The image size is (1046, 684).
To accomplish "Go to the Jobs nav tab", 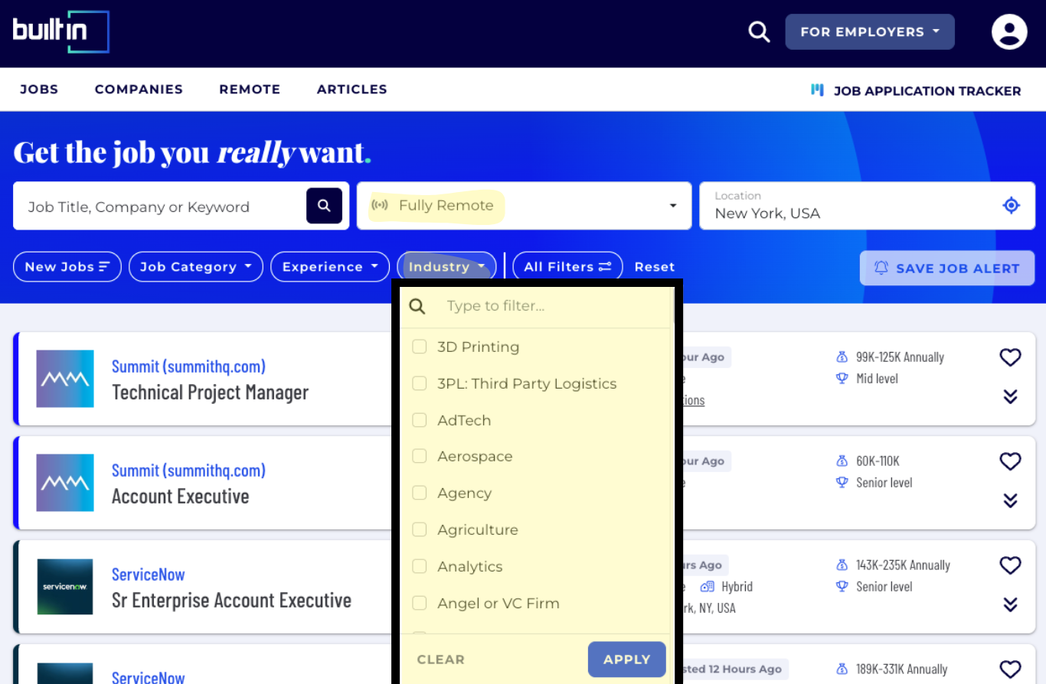I will pos(39,90).
